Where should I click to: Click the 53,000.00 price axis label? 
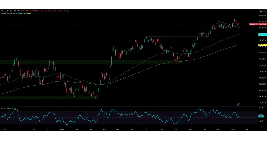point(263,65)
